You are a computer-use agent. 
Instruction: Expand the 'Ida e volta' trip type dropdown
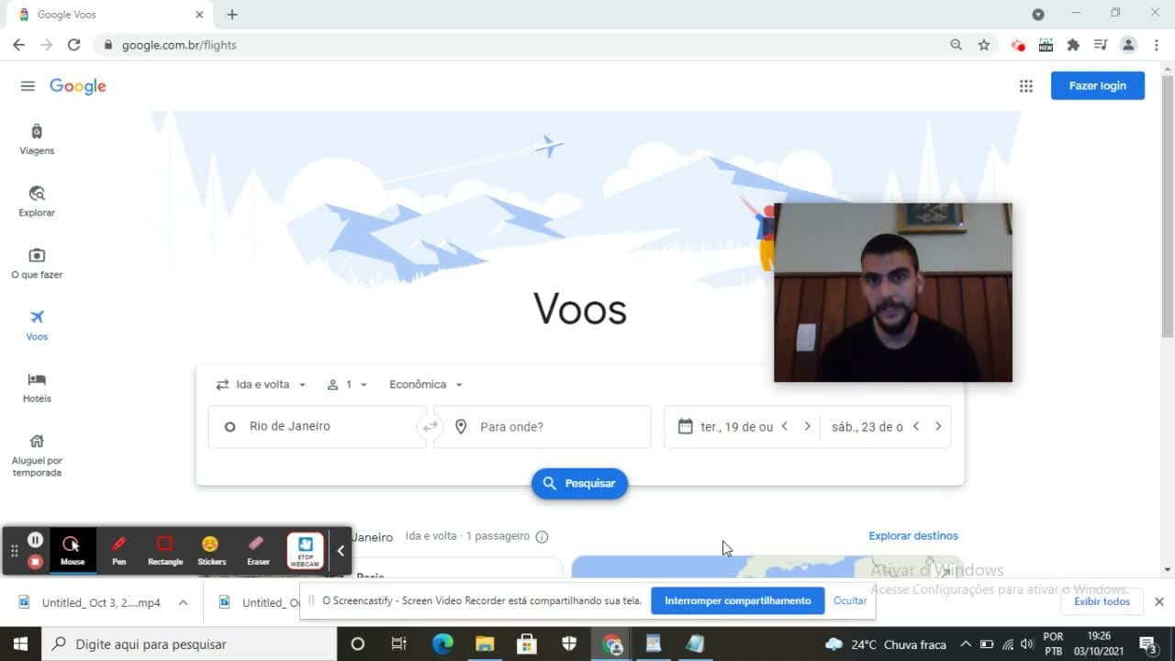click(262, 385)
